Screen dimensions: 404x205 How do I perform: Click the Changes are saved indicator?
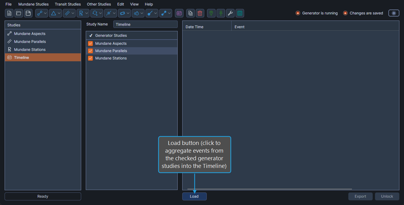[x=363, y=13]
